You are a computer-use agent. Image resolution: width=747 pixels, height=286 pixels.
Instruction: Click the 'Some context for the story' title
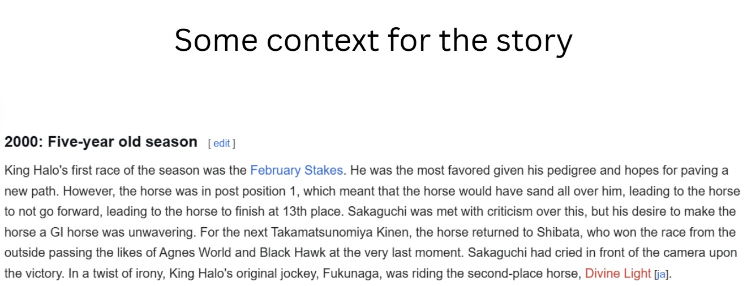tap(373, 40)
